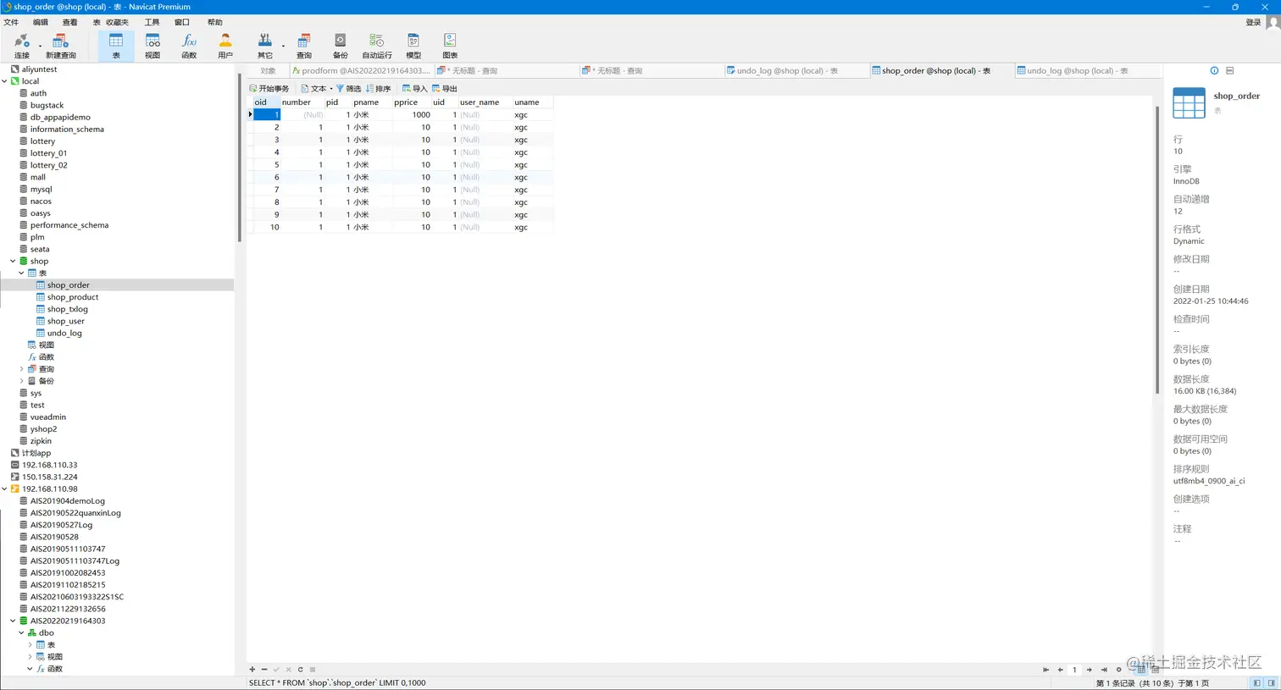This screenshot has height=690, width=1281.
Task: Select the 表 table toolbar icon
Action: [x=116, y=46]
